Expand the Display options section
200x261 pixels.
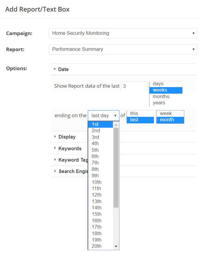coord(67,137)
